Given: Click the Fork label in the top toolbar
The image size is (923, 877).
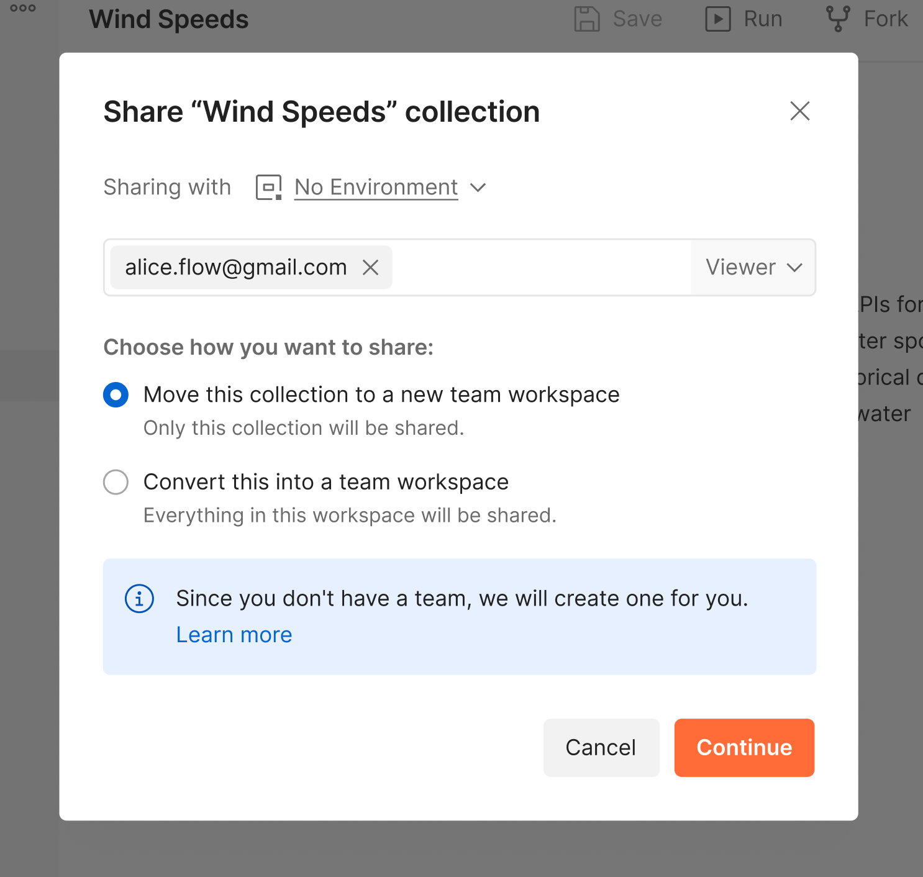Looking at the screenshot, I should pyautogui.click(x=886, y=19).
